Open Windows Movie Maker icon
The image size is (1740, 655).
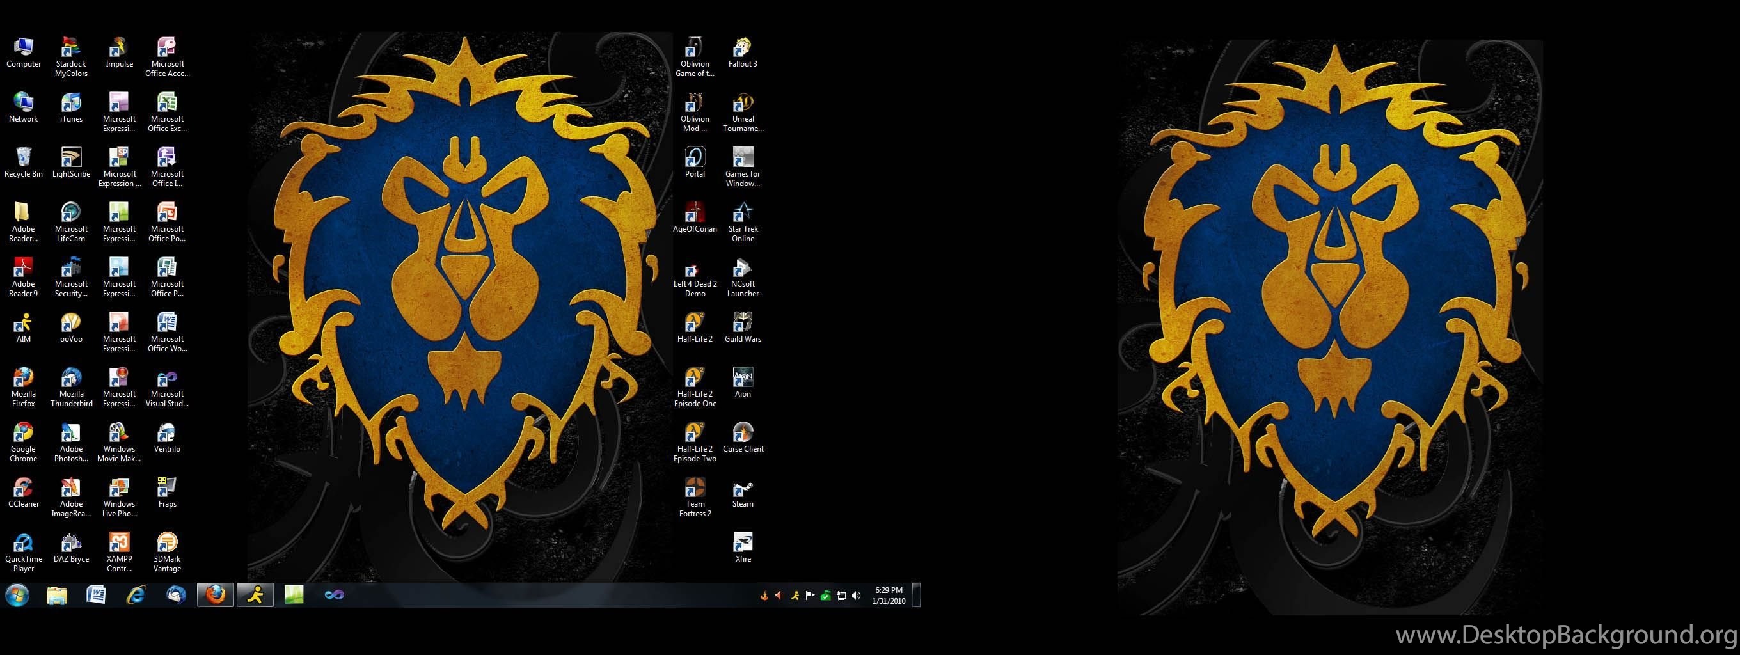coord(119,442)
